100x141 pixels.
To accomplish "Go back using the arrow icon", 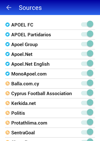I will click(x=9, y=7).
